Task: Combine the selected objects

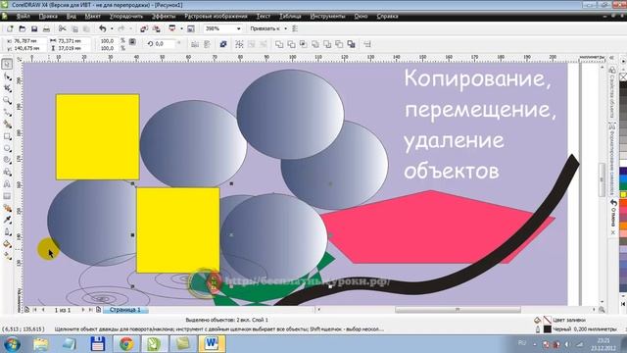Action: 223,44
